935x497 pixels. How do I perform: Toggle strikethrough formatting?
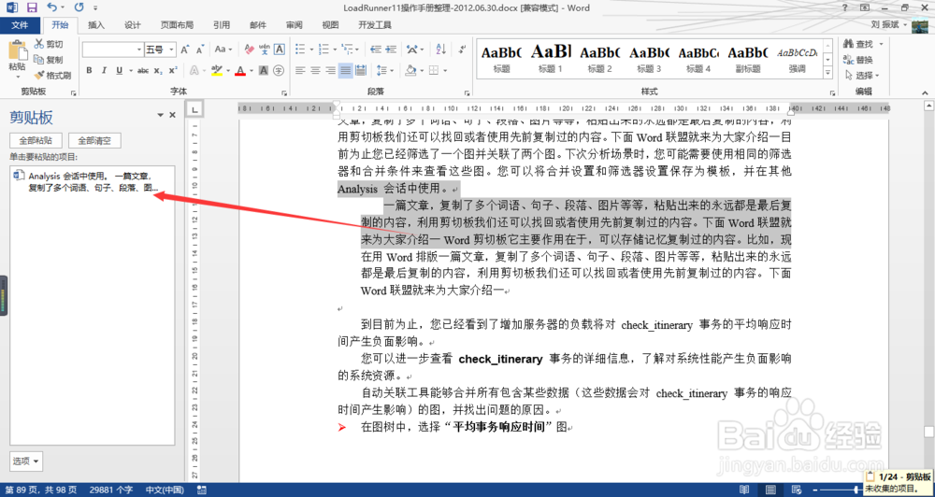143,70
